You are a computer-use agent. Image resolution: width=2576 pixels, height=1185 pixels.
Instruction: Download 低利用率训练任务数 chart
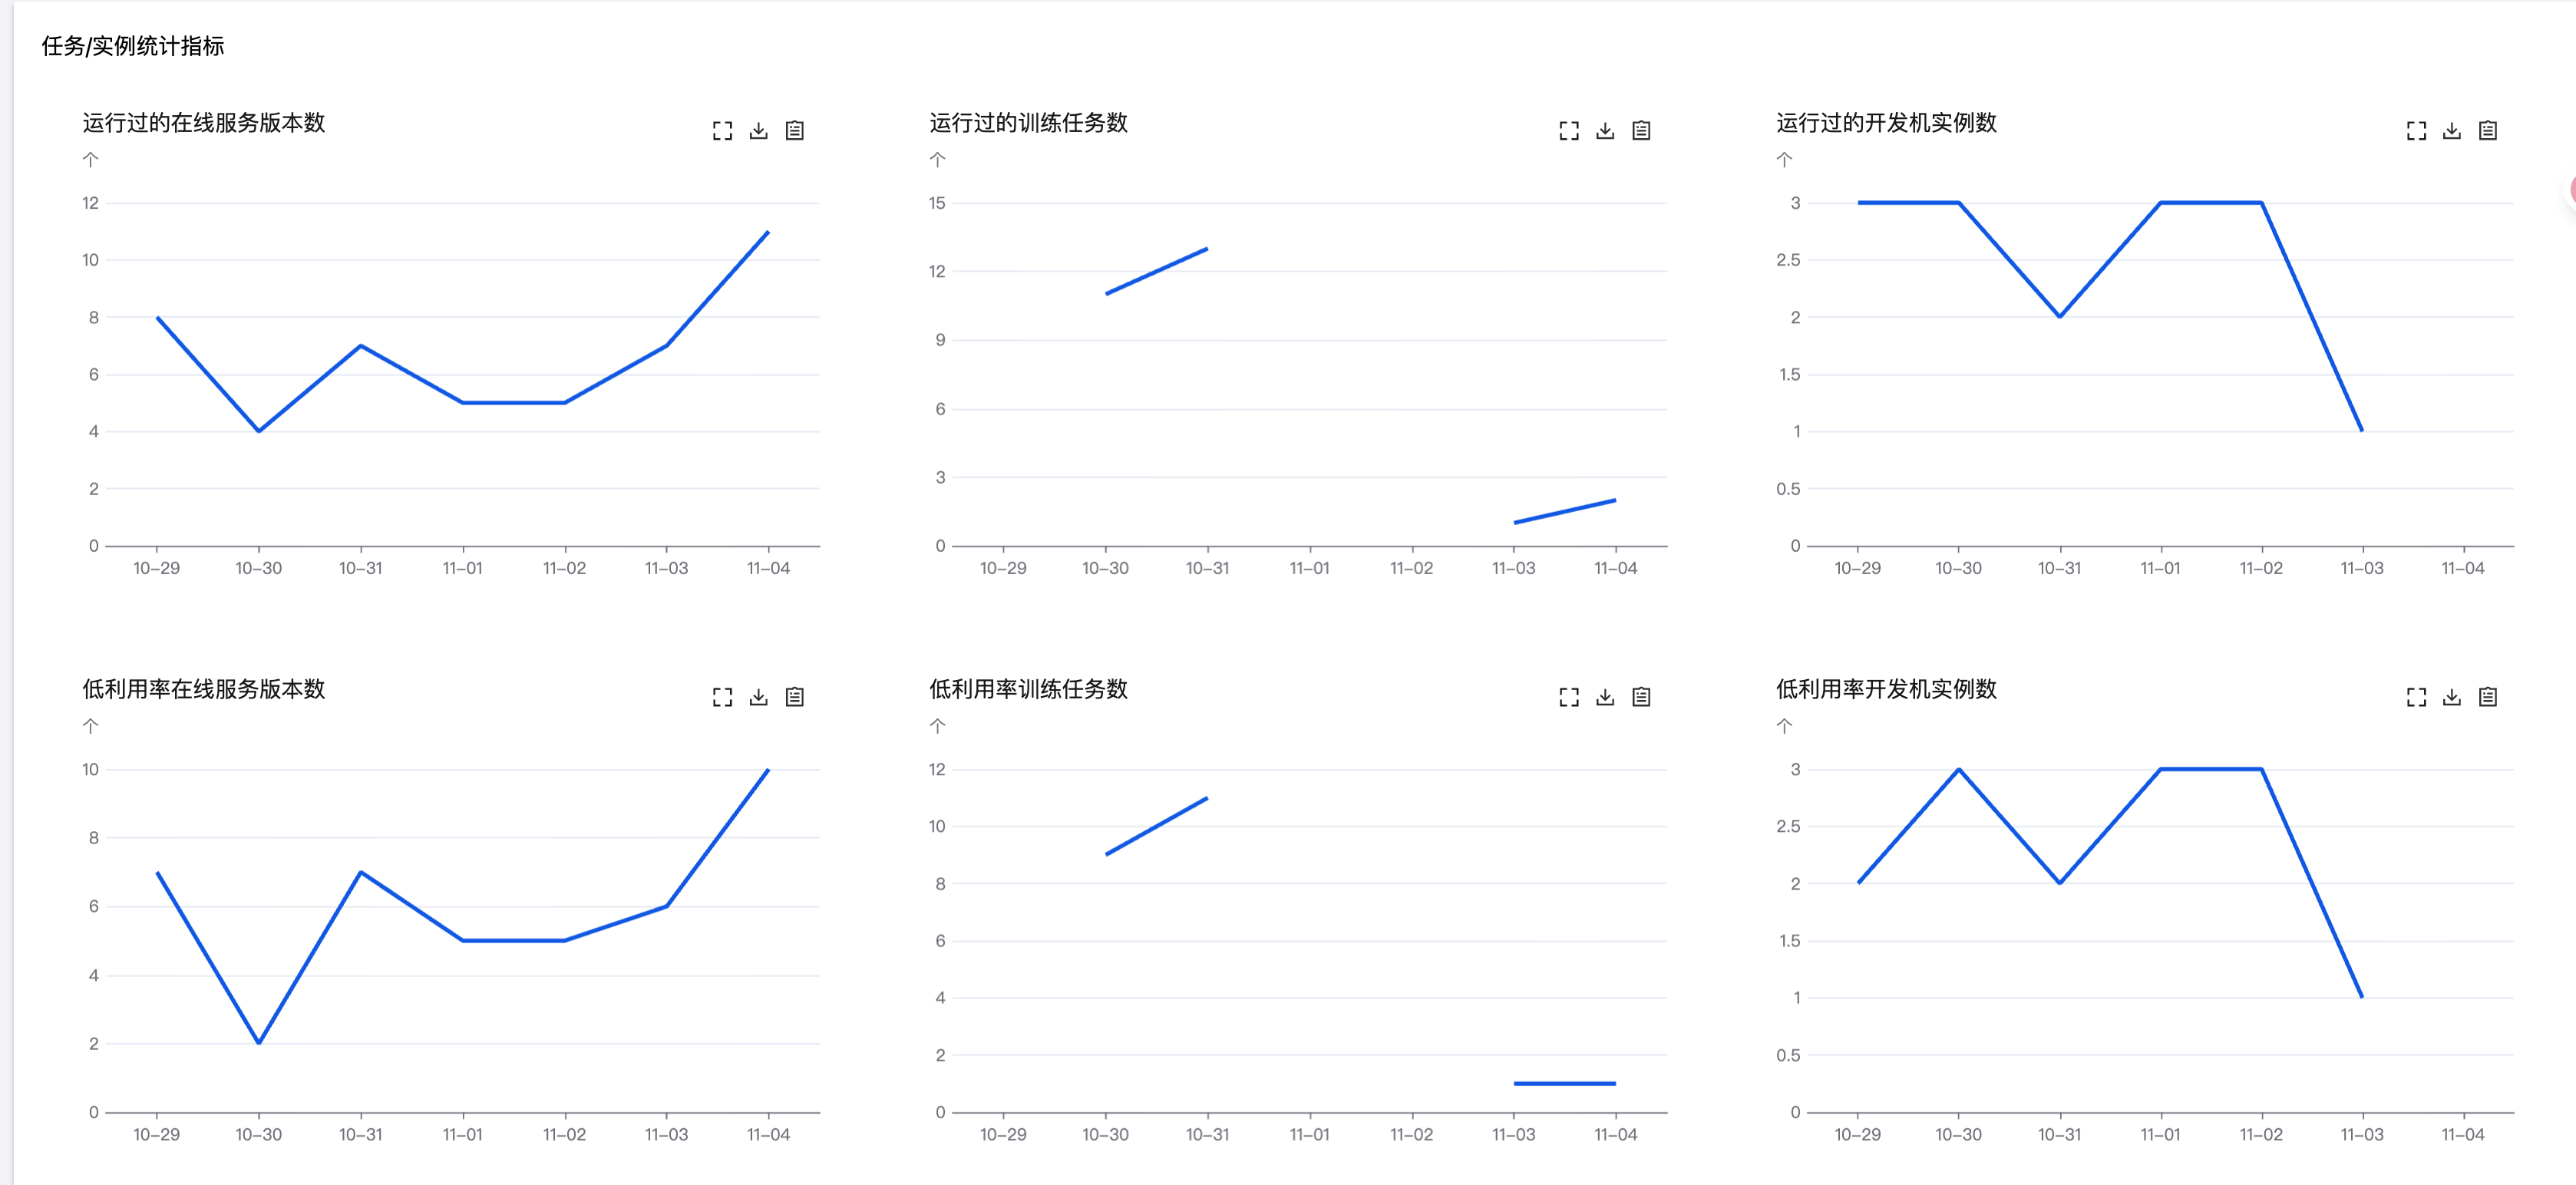pyautogui.click(x=1604, y=697)
